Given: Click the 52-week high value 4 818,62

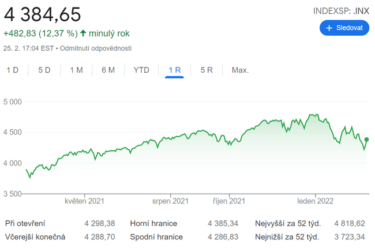Looking at the screenshot, I should [349, 223].
